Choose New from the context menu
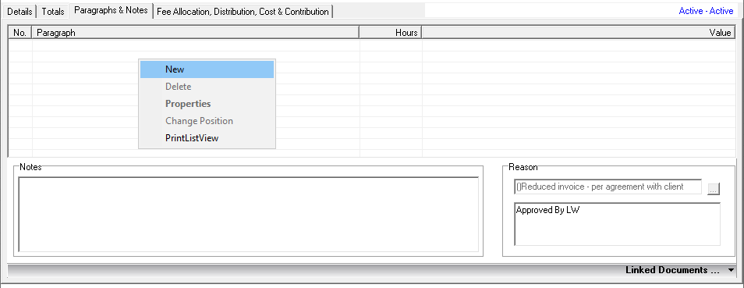The image size is (744, 288). tap(207, 69)
